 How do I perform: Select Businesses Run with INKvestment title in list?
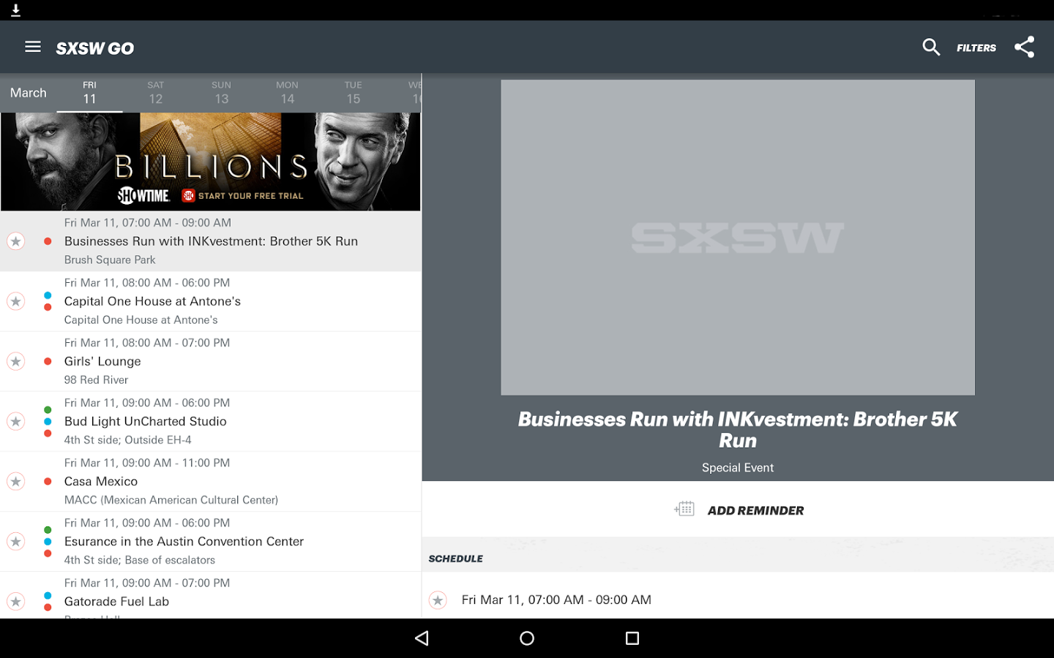211,241
